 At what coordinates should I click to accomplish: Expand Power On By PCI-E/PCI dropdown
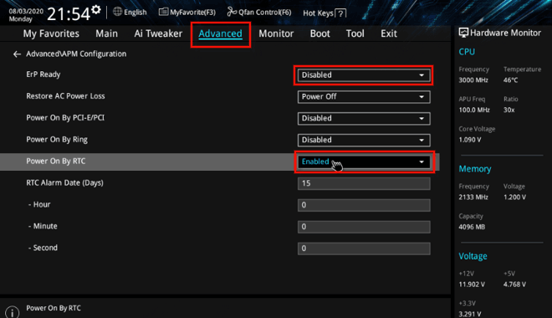pyautogui.click(x=364, y=118)
